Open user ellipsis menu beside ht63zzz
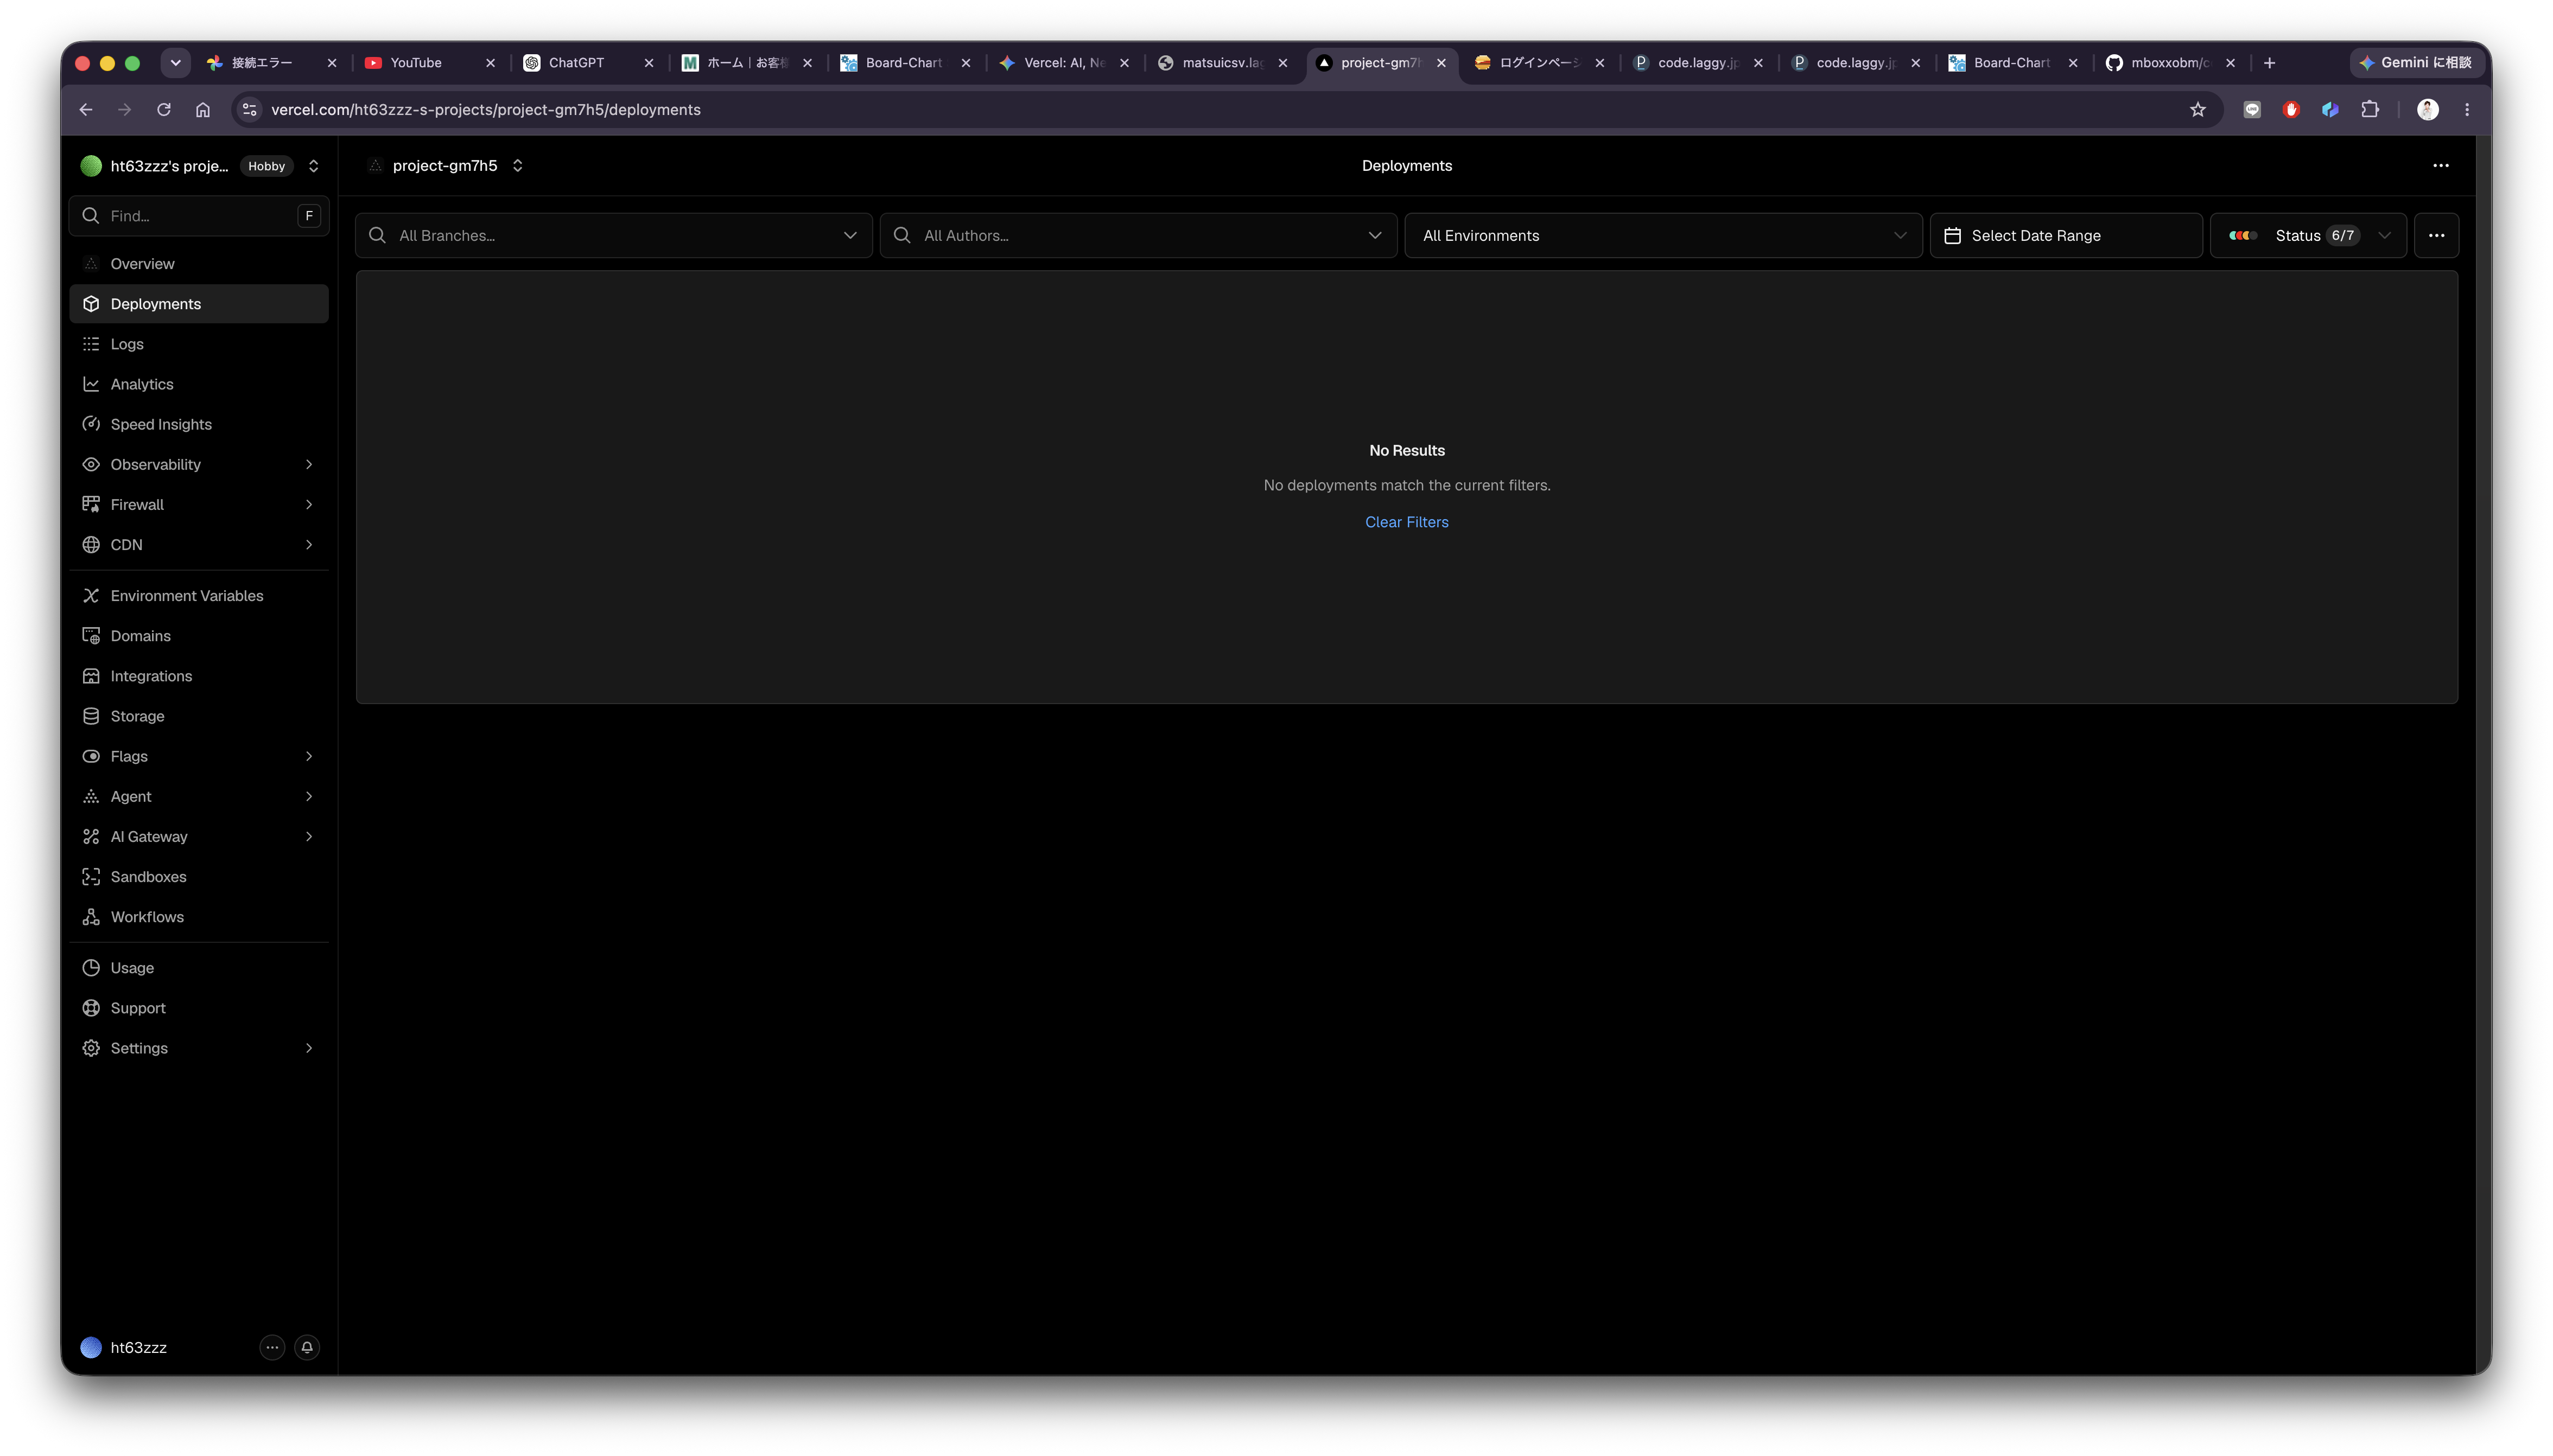The width and height of the screenshot is (2553, 1456). [x=272, y=1347]
